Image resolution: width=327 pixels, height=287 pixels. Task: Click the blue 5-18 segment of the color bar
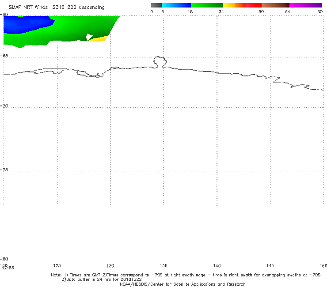[x=176, y=5]
